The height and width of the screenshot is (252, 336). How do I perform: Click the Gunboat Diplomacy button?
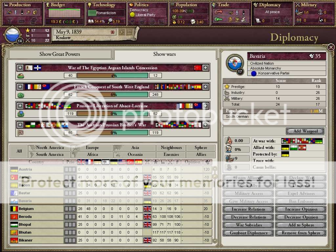pos(248,233)
